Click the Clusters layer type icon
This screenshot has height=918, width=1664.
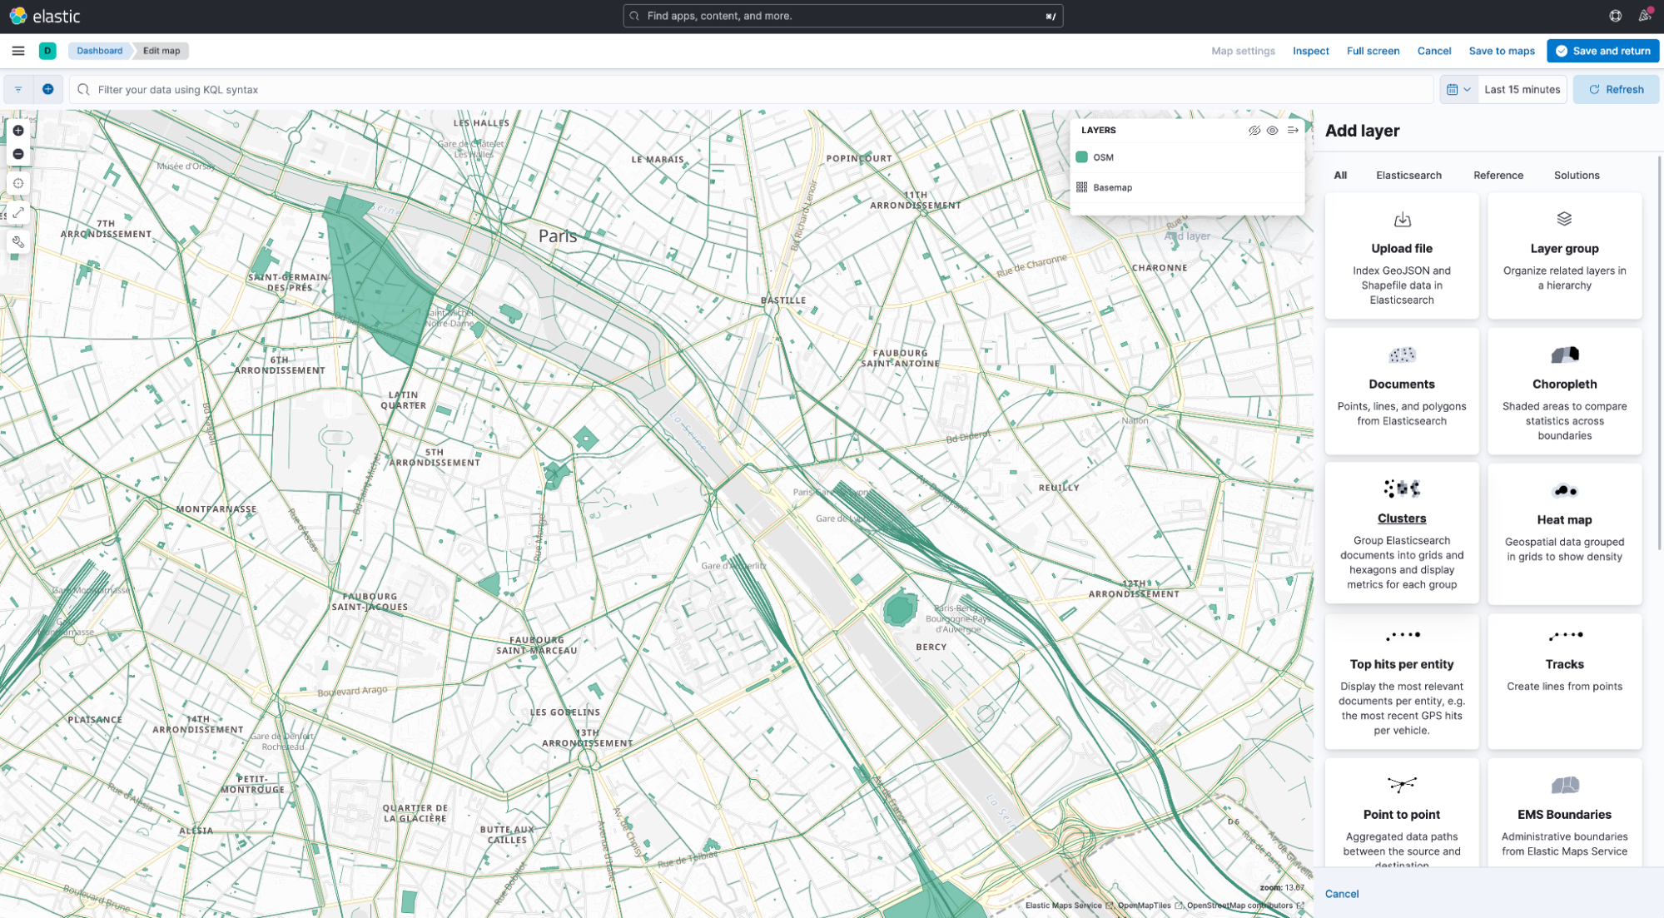[x=1402, y=489]
